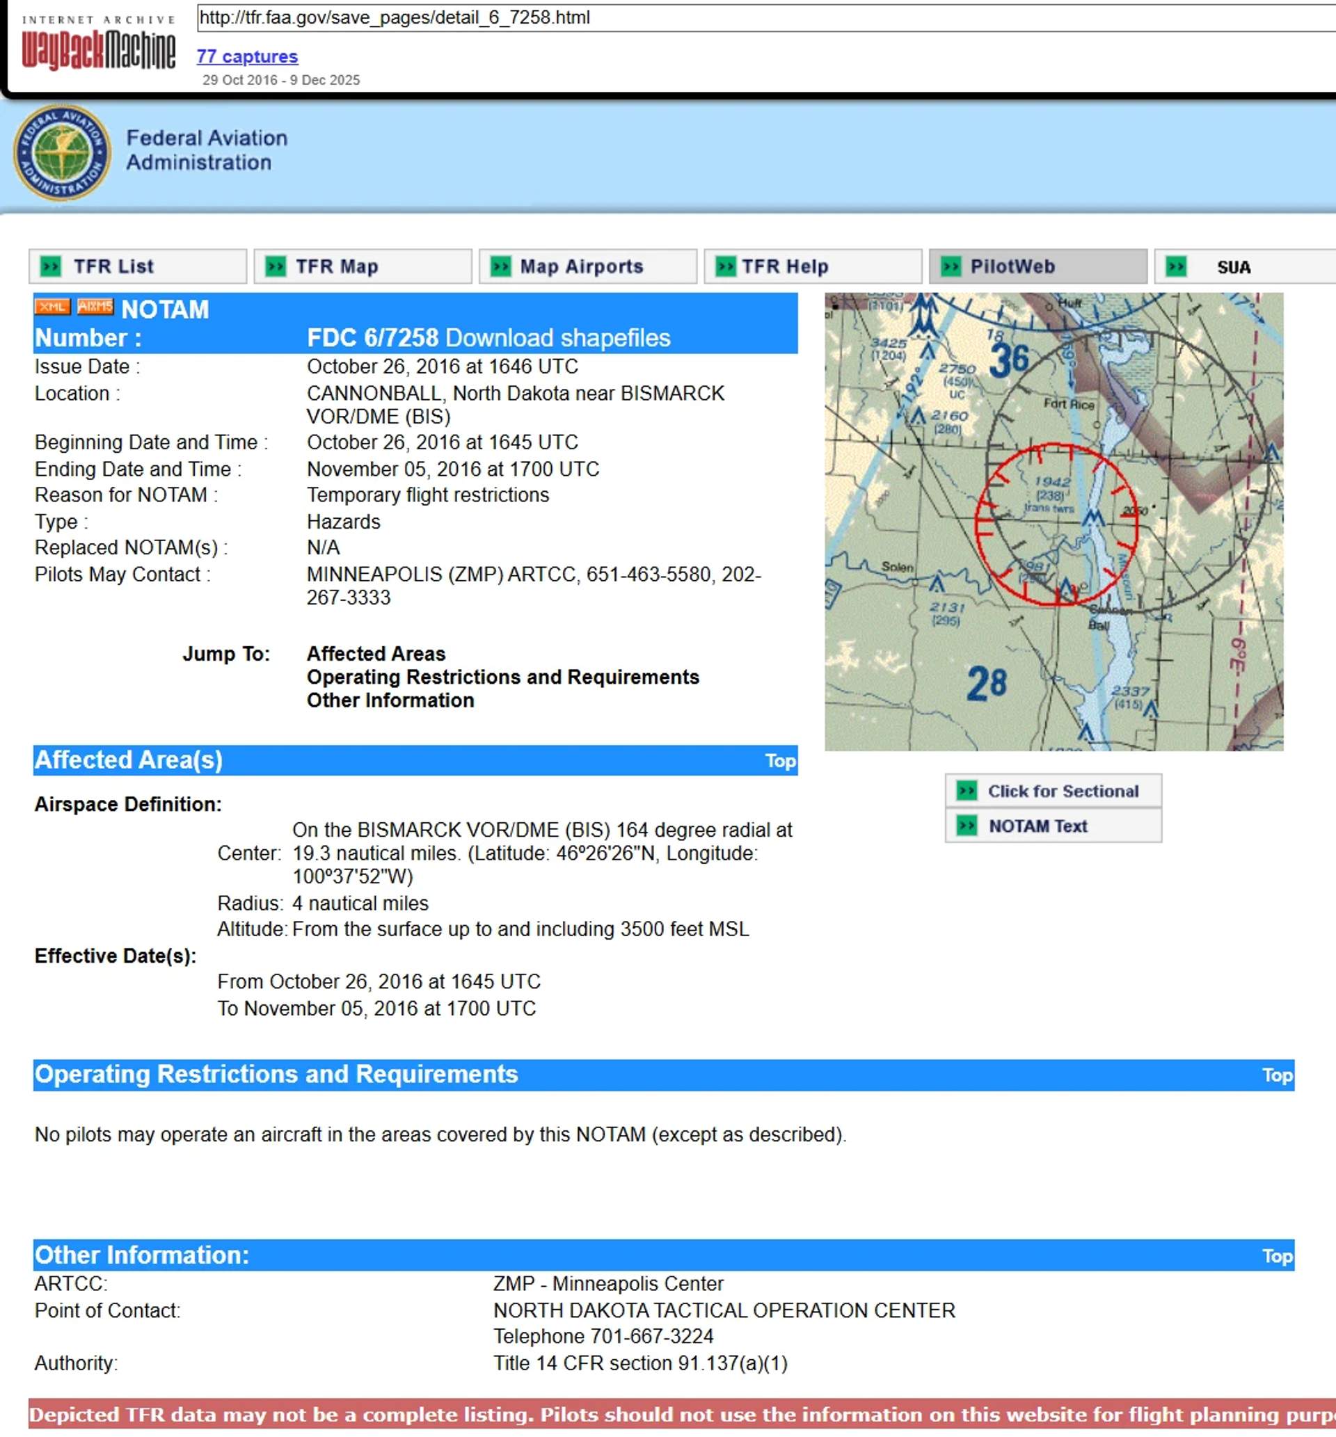Click the red disclaimer banner text
Viewport: 1336px width, 1437px height.
(x=683, y=1415)
